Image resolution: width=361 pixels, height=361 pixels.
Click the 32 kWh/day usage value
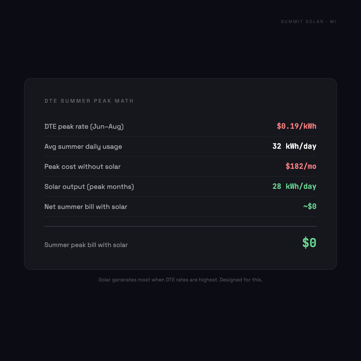tap(294, 146)
